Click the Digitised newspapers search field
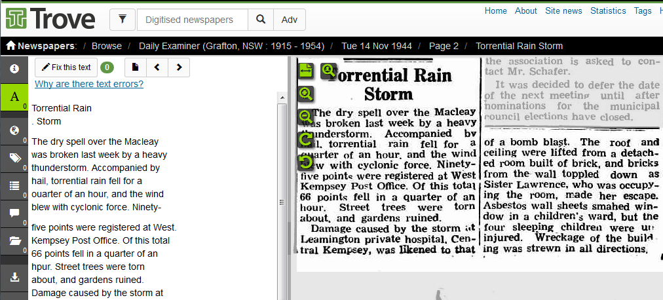Screen dimensions: 663x300 tap(193, 20)
